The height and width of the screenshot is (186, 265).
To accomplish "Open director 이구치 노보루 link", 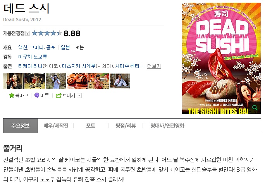I will 33,57.
